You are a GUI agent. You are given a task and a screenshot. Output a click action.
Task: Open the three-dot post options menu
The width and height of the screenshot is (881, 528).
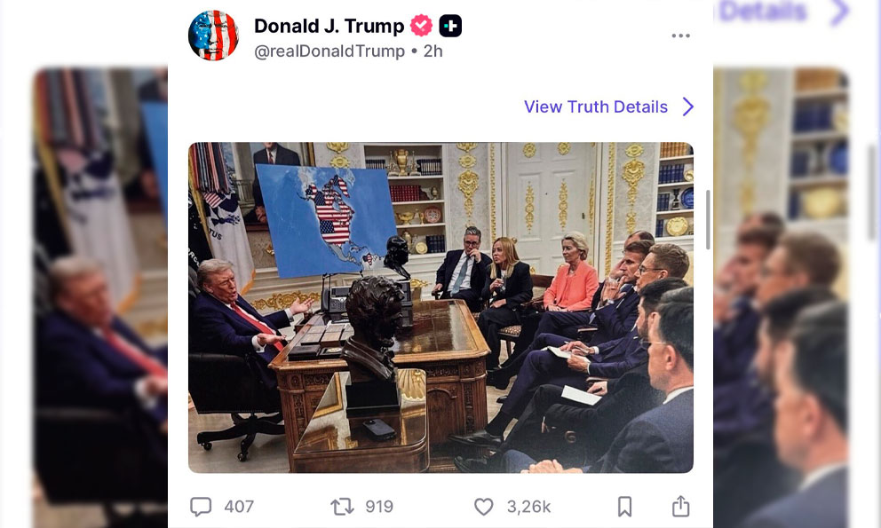coord(680,35)
